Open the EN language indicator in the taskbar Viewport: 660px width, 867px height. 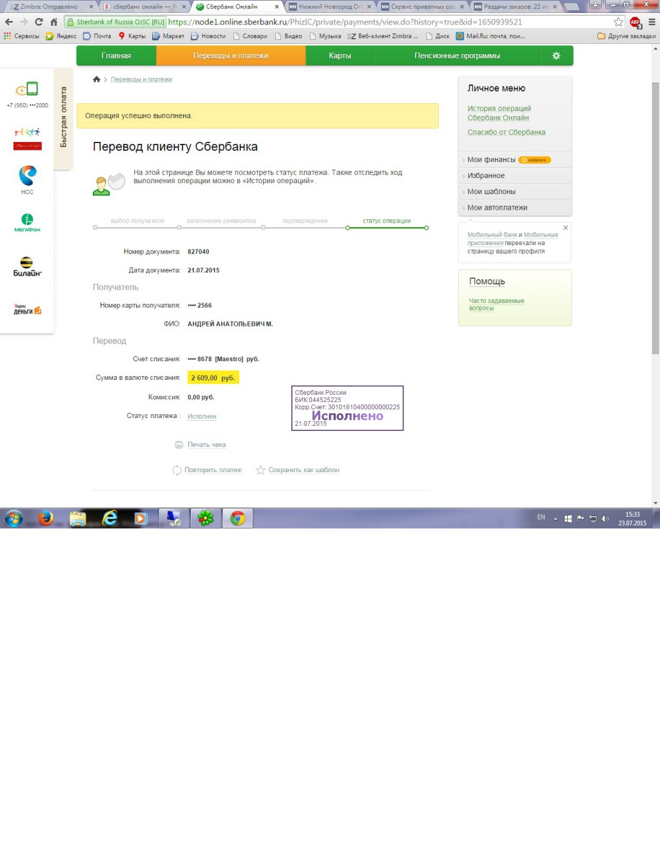[x=541, y=517]
